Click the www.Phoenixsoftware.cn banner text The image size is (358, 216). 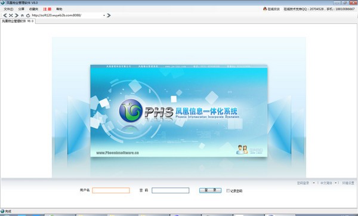click(x=118, y=153)
